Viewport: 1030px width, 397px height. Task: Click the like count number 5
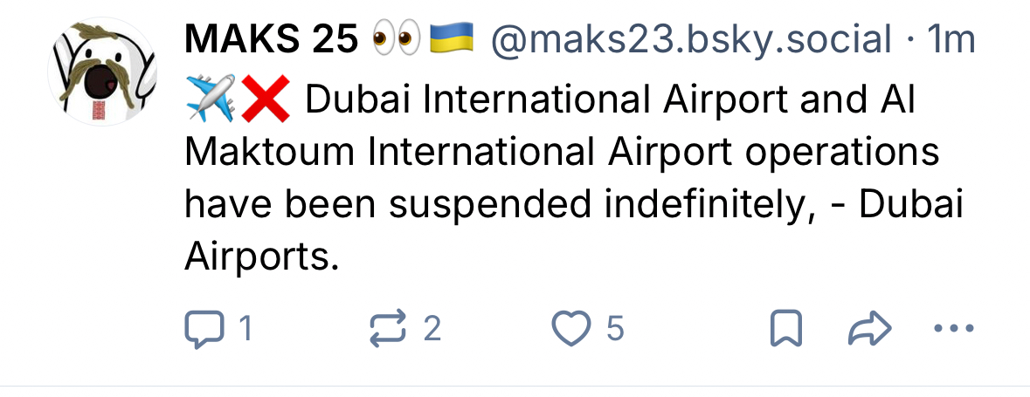(615, 328)
